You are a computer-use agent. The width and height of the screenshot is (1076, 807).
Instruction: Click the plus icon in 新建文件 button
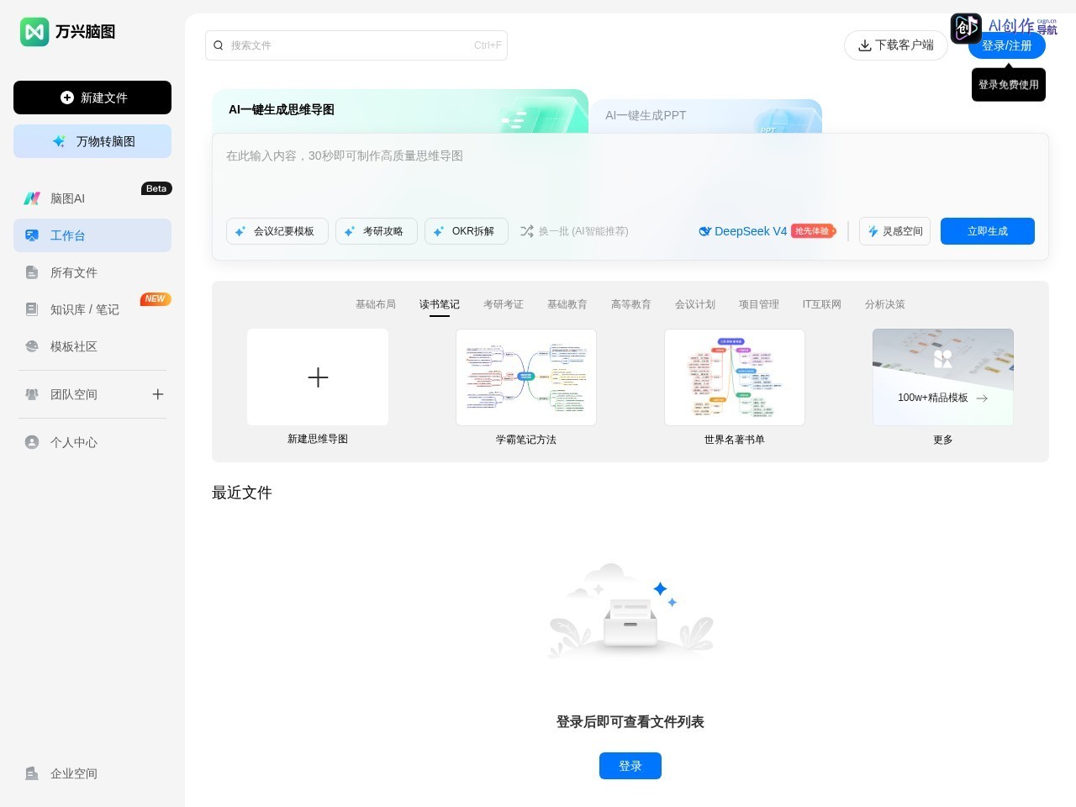(x=67, y=98)
